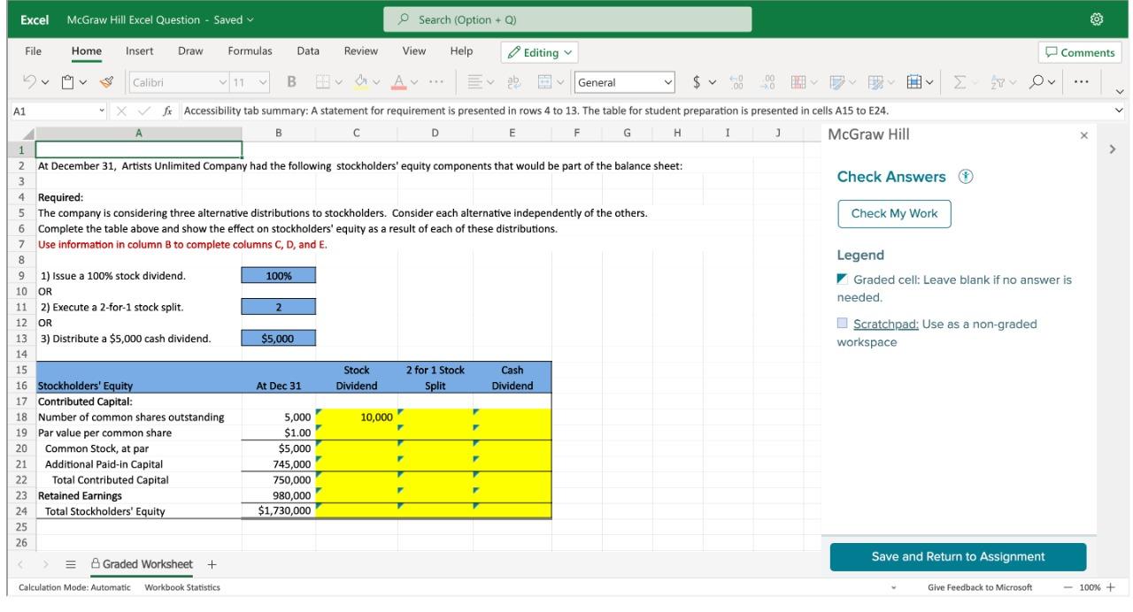Image resolution: width=1133 pixels, height=612 pixels.
Task: Toggle bold formatting in the ribbon
Action: click(x=290, y=83)
